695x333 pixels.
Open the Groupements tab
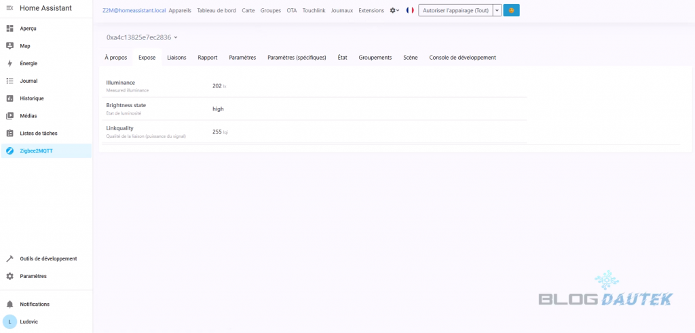(375, 58)
